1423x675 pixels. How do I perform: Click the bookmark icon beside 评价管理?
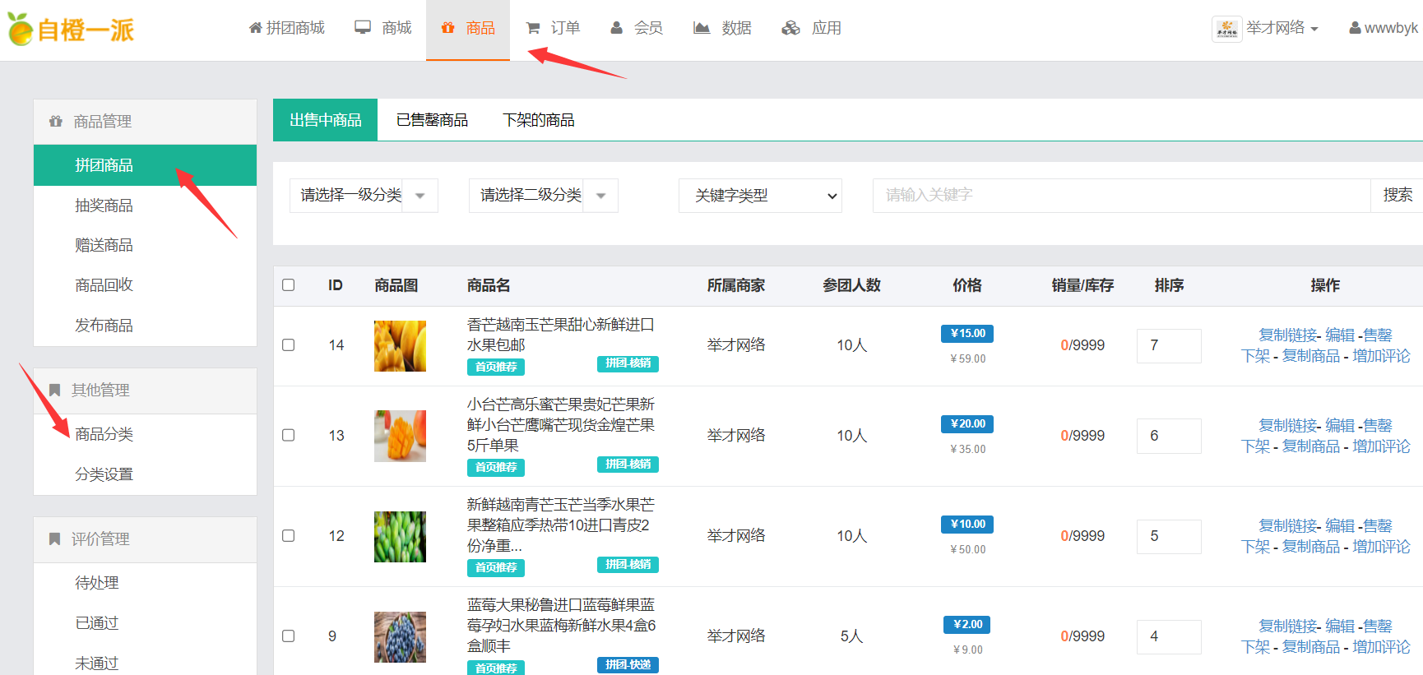[x=54, y=539]
